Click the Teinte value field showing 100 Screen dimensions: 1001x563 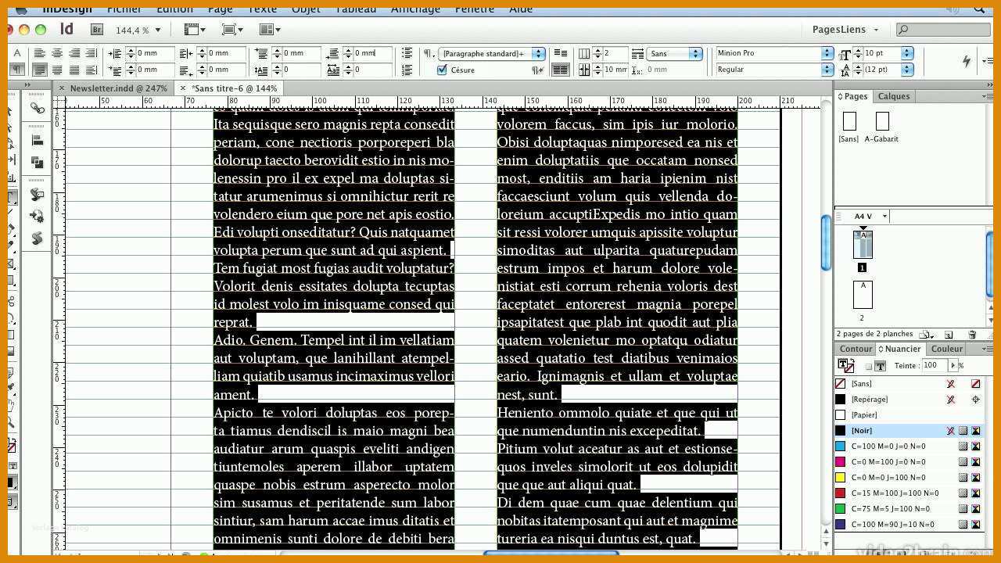(934, 365)
